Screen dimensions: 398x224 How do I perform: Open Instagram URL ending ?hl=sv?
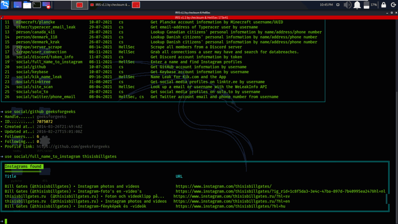[232, 197]
